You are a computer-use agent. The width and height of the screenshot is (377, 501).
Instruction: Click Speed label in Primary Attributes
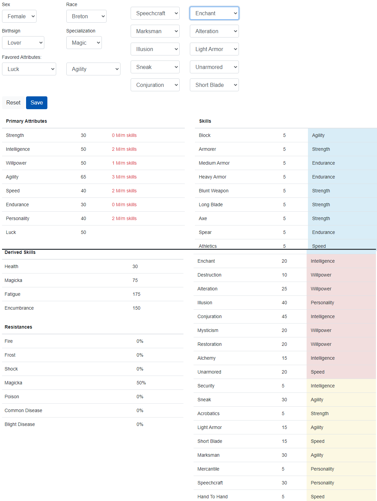coord(13,191)
